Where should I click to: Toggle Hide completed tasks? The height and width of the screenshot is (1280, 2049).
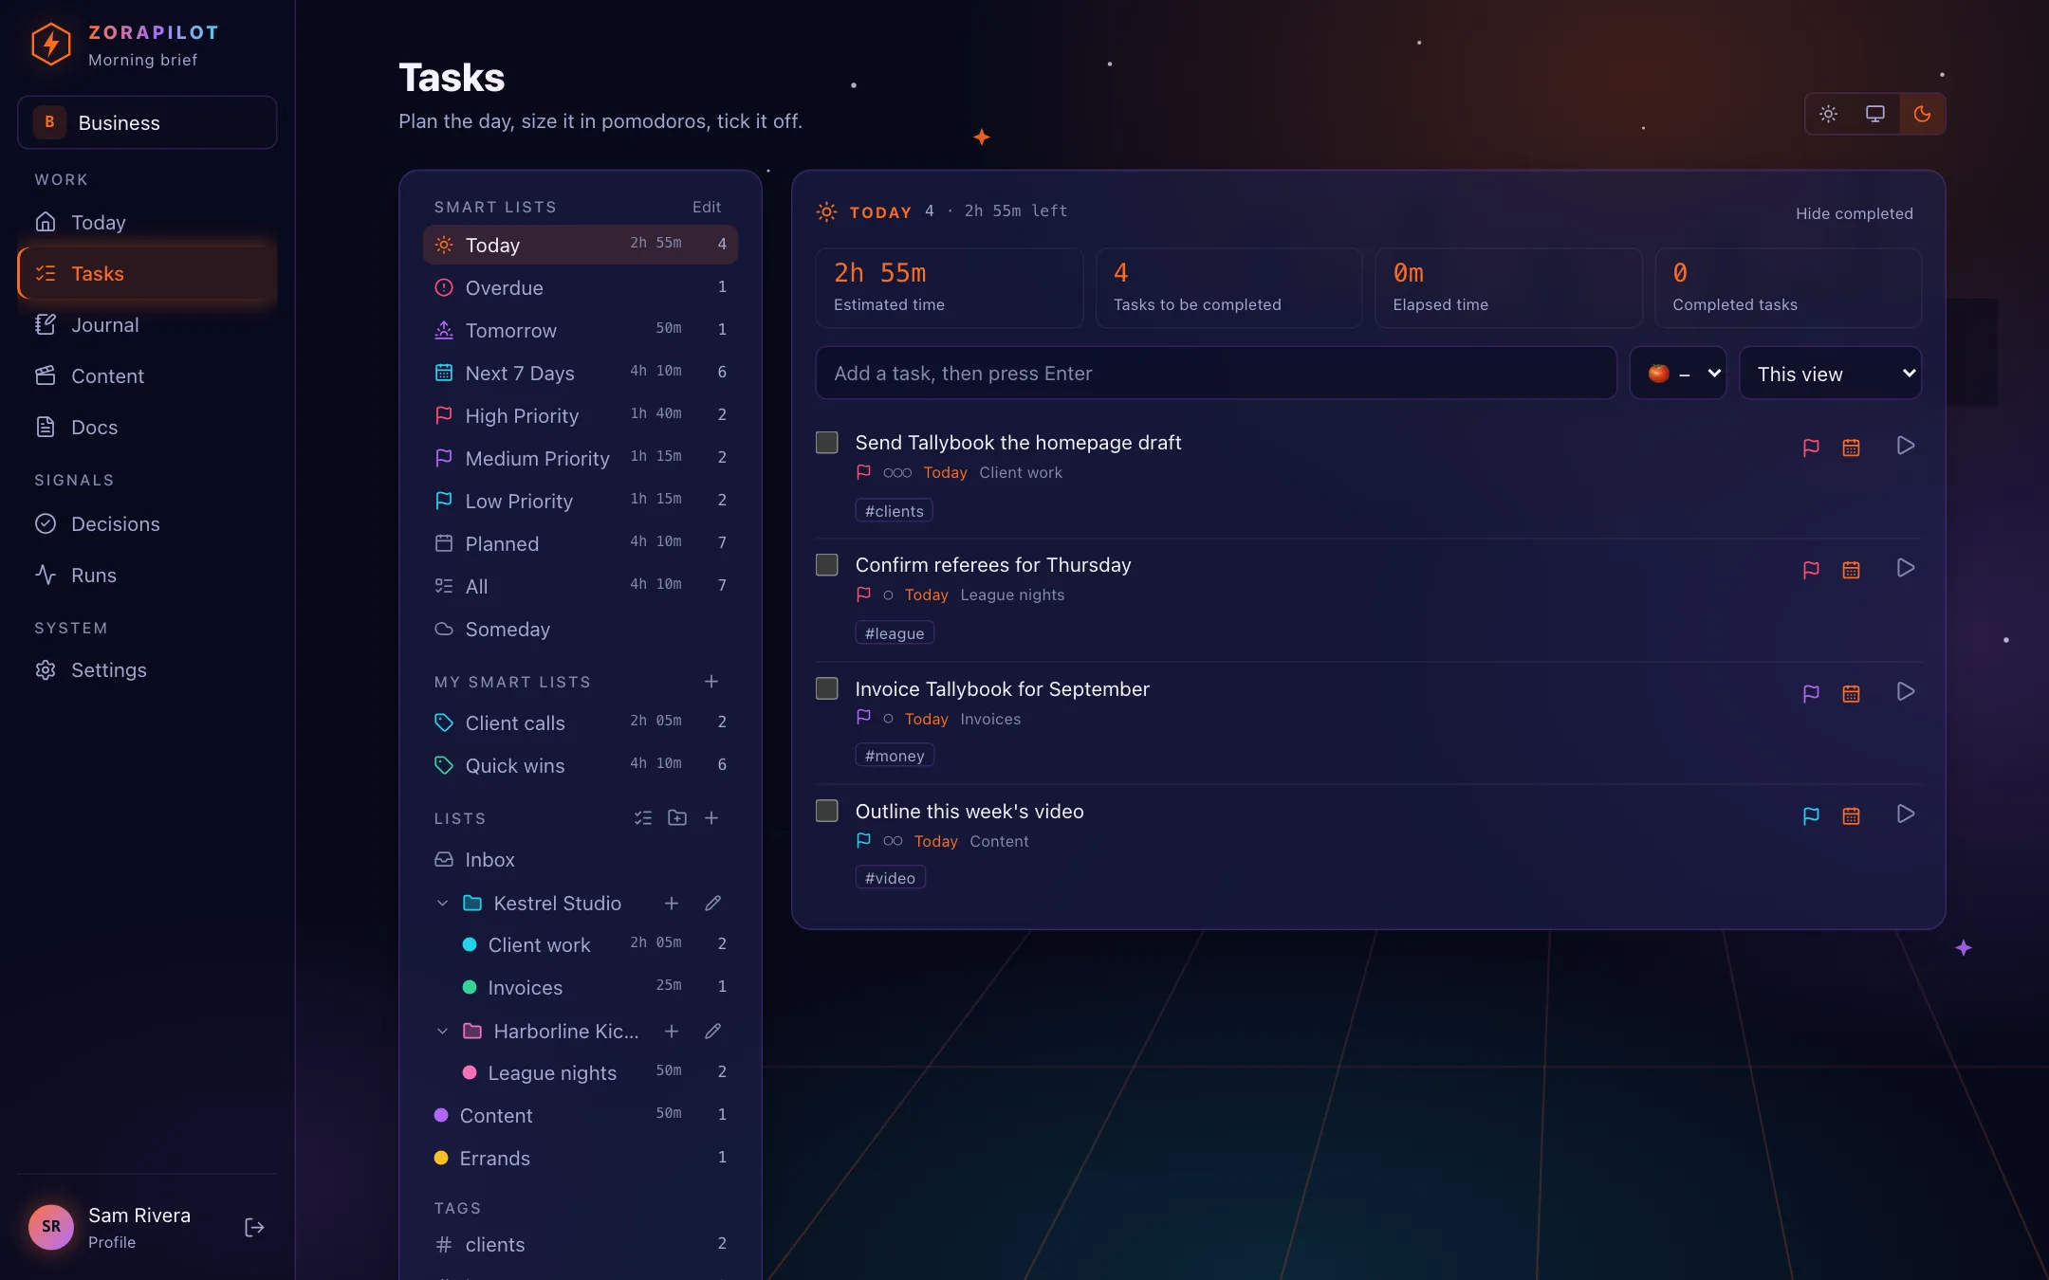(1854, 213)
